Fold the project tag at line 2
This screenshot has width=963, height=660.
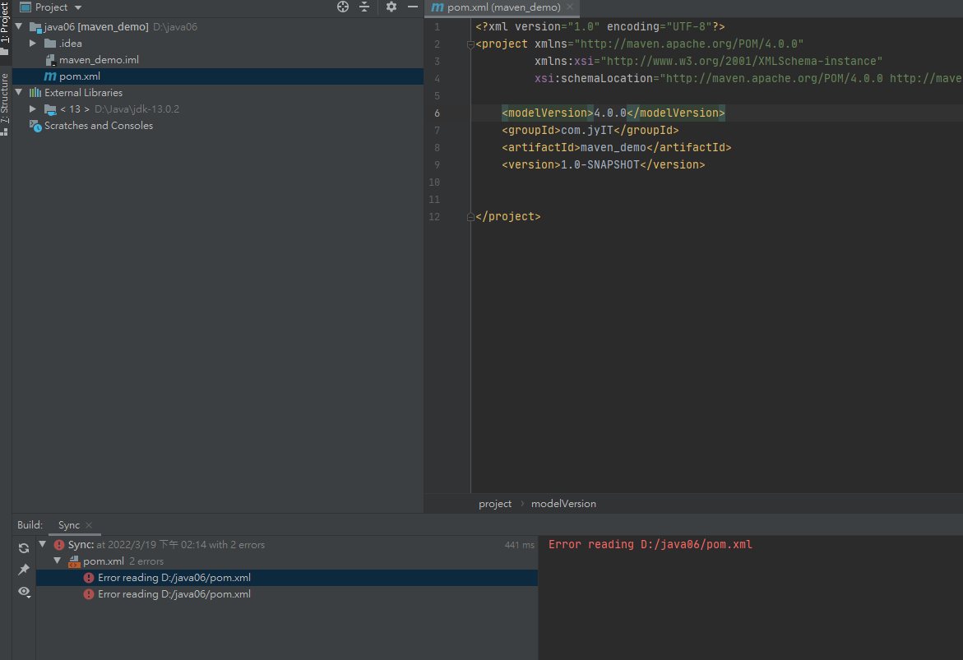470,44
